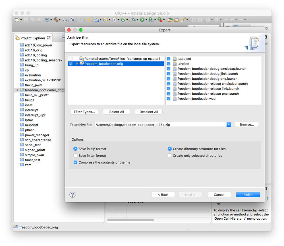Click the External Tools run icon with toolbox
The width and height of the screenshot is (284, 246).
pos(160,20)
